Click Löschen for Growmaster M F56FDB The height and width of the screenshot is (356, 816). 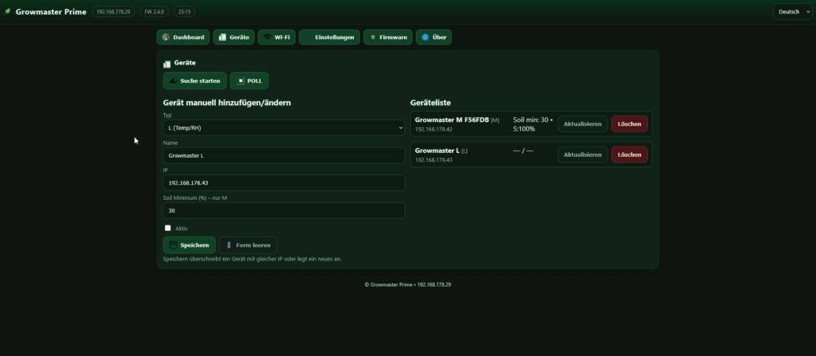click(x=630, y=124)
